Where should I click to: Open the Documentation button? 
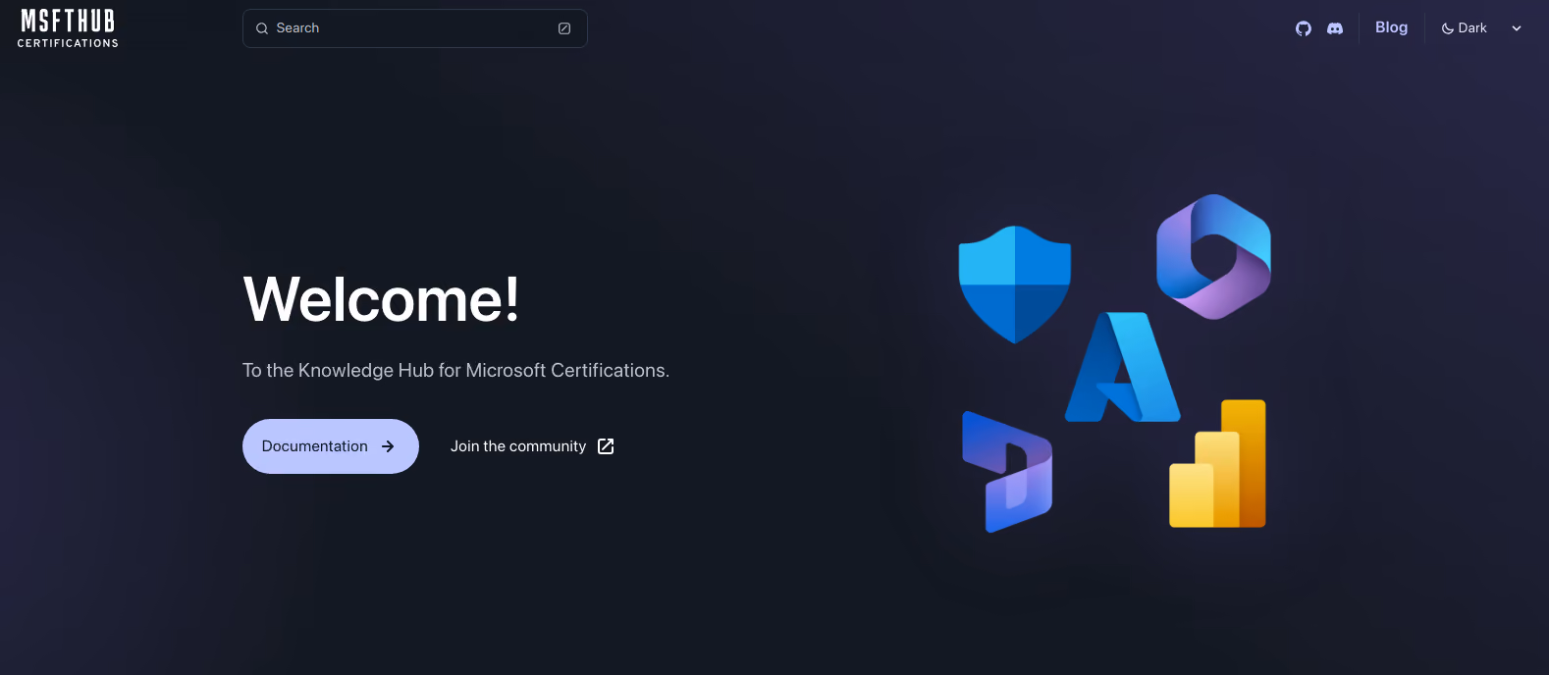[331, 446]
